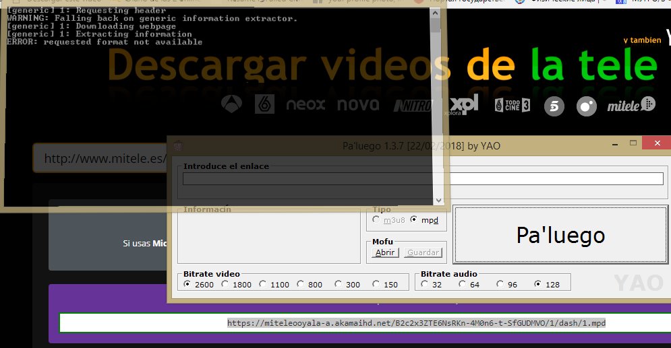Viewport: 671px width, 348px height.
Task: Click the xplora channel logo
Action: click(462, 105)
